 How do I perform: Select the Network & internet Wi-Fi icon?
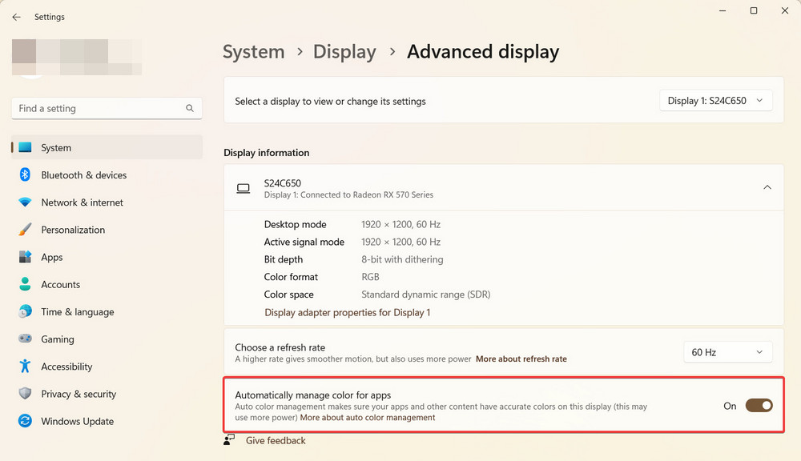point(25,202)
